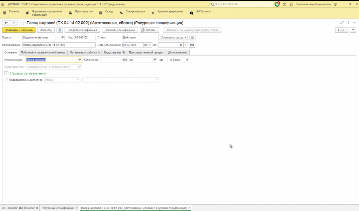Open the sections panel icon left of Главное
Screen dimensions: 359x211
5,13
